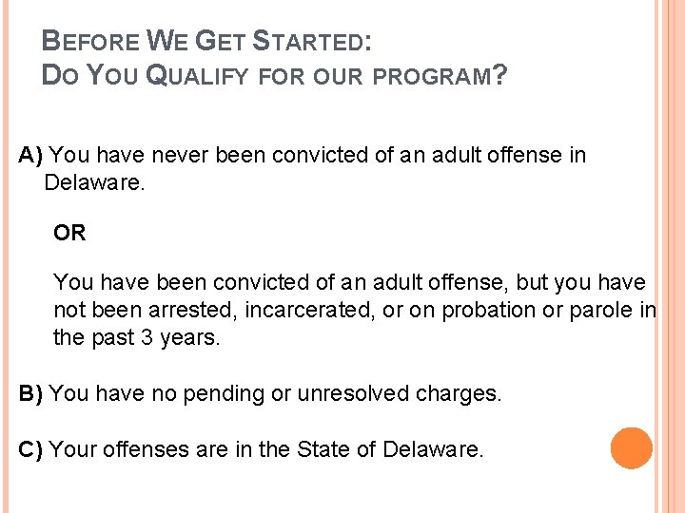
Task: Click the peach vertical border on left edge
Action: (6, 256)
